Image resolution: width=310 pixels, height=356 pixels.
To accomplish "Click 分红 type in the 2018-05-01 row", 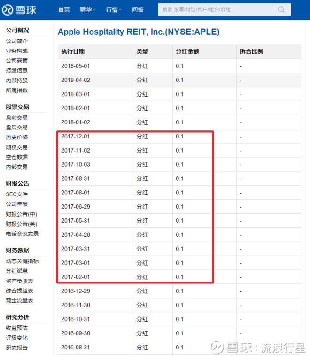I will click(142, 66).
